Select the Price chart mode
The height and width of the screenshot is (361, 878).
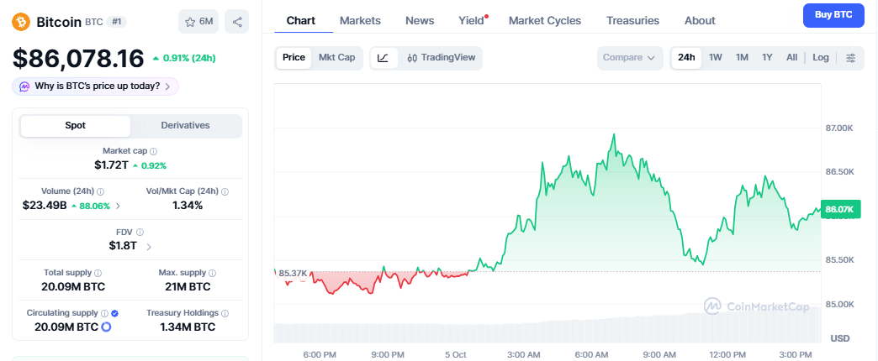pos(294,58)
